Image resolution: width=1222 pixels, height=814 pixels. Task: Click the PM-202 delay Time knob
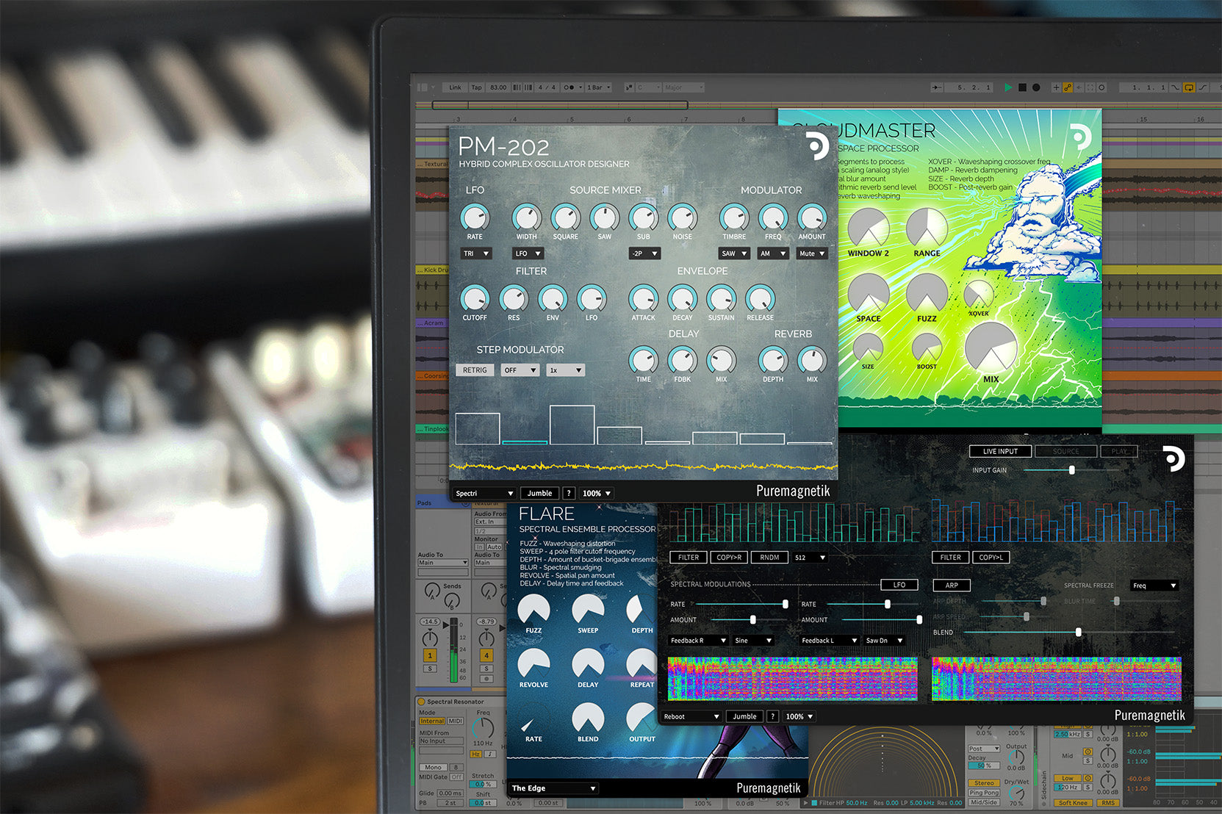coord(644,361)
